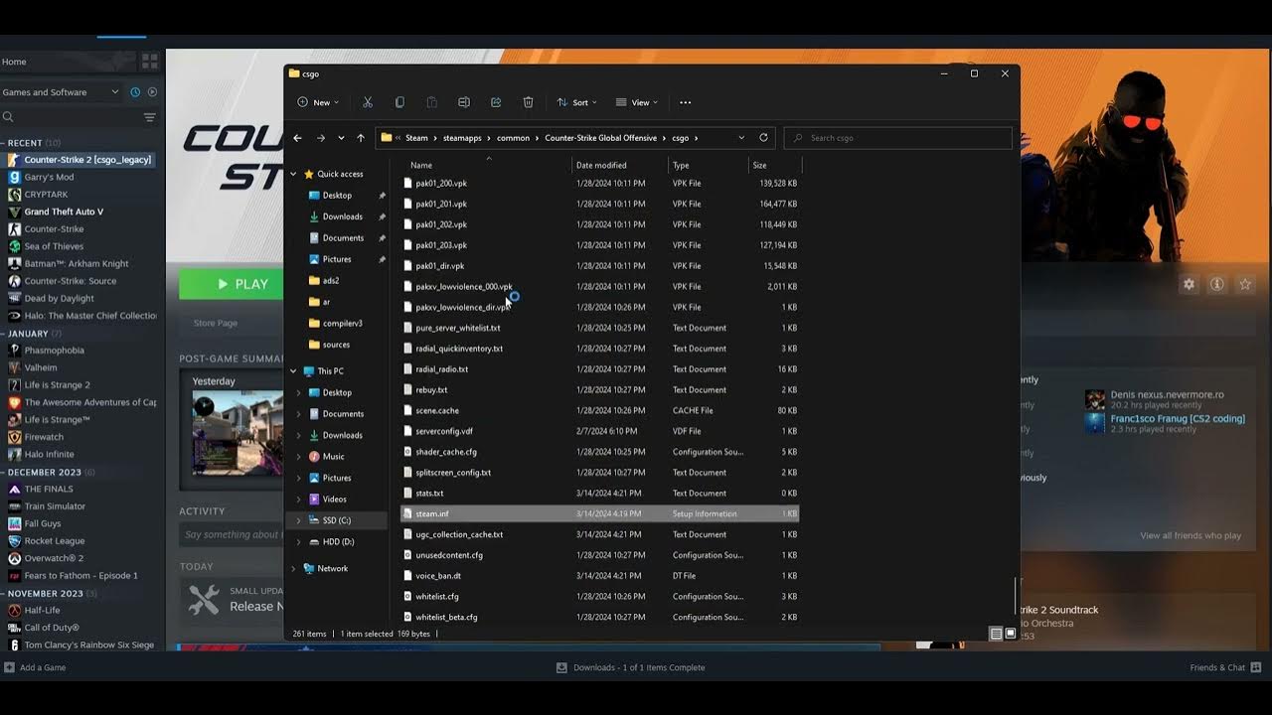Open Yesterday post-game summary thumbnail
1272x715 pixels.
(238, 432)
